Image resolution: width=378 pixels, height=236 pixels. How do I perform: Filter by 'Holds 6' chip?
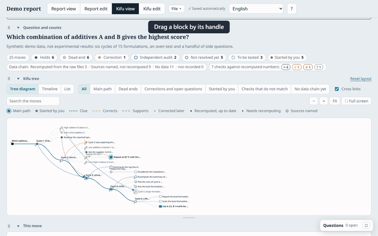point(44,58)
